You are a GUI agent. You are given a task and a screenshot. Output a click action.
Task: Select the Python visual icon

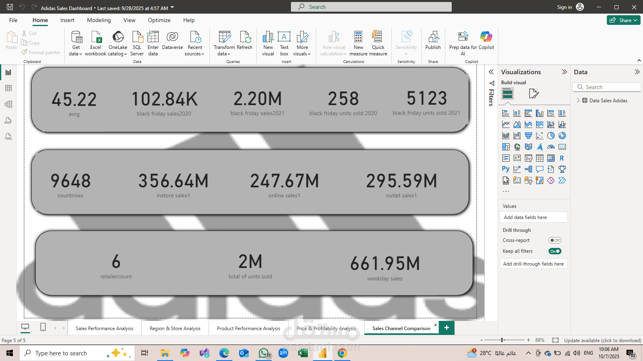tap(506, 169)
